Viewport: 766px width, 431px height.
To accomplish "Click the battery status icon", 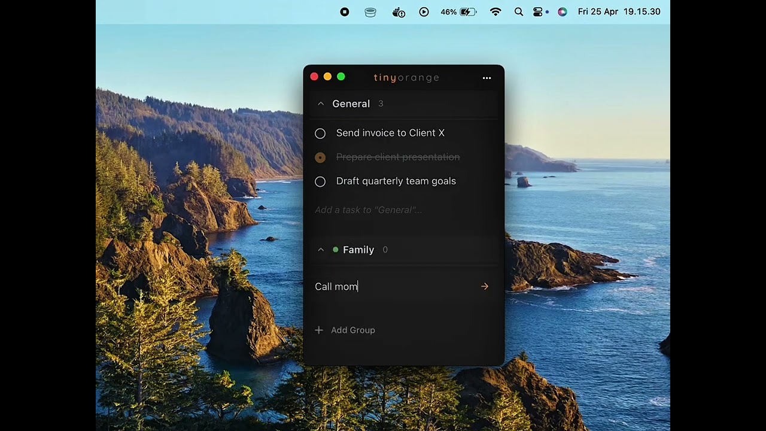I will 468,12.
